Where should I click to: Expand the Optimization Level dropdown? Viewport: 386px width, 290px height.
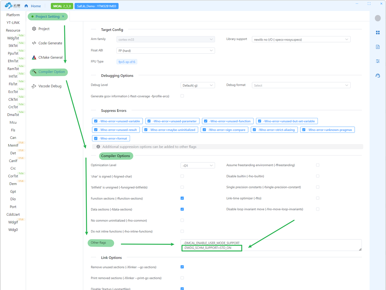coord(197,165)
